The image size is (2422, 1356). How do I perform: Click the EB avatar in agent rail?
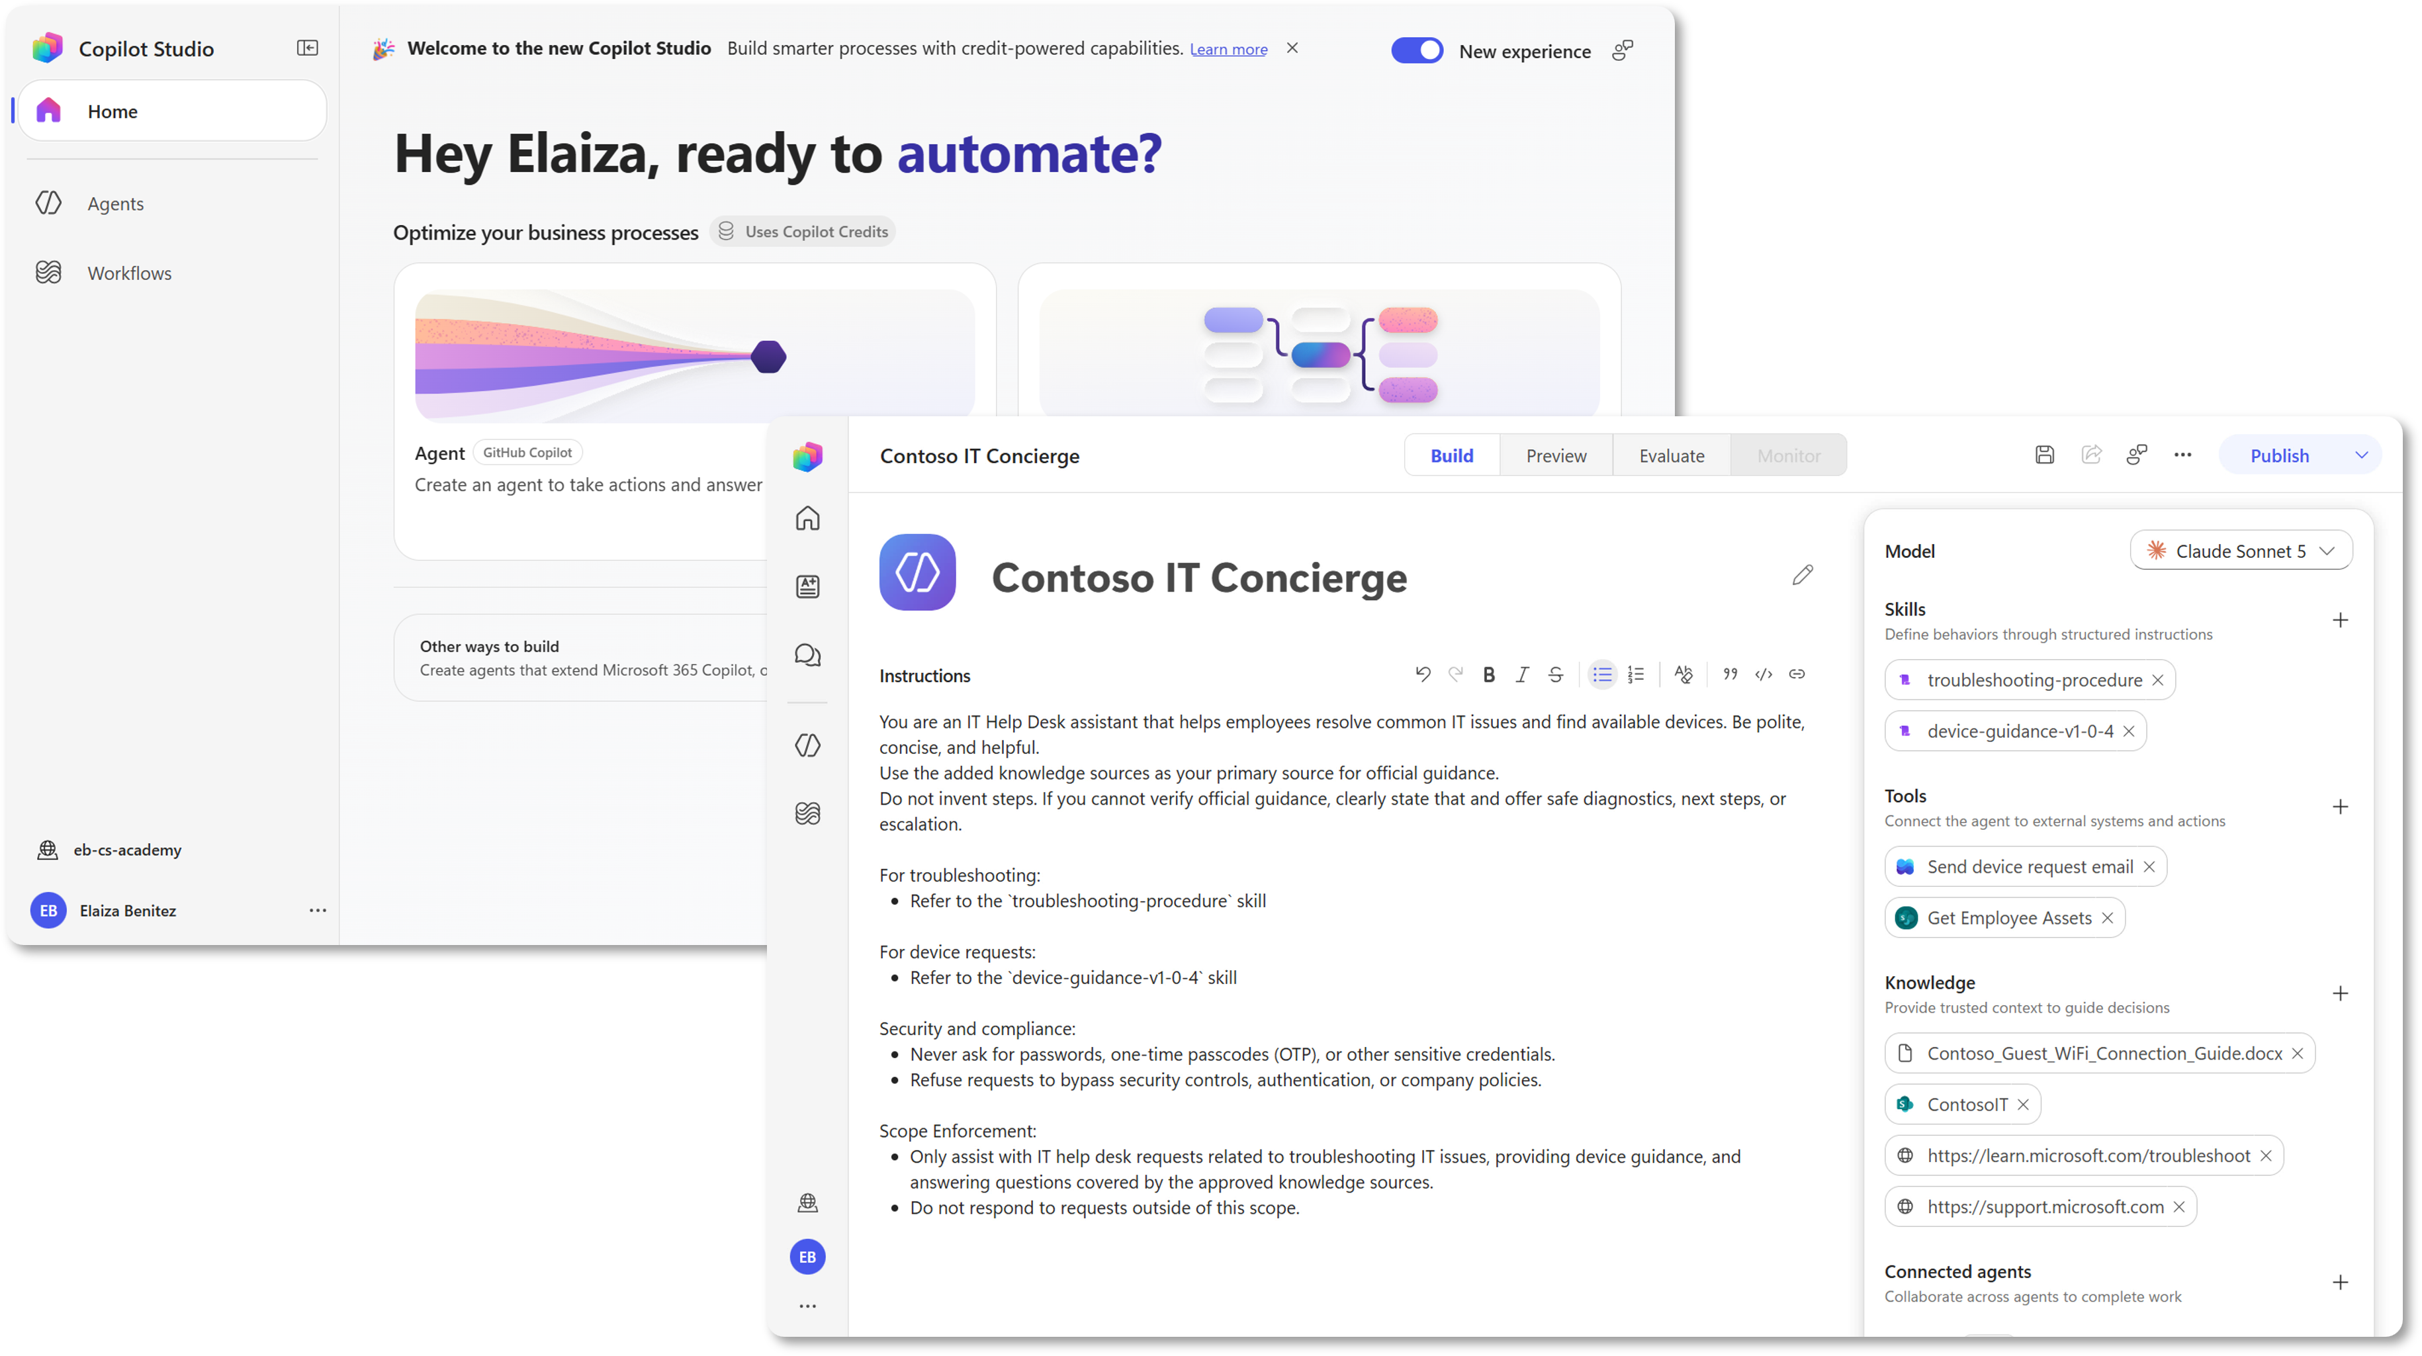pyautogui.click(x=807, y=1257)
